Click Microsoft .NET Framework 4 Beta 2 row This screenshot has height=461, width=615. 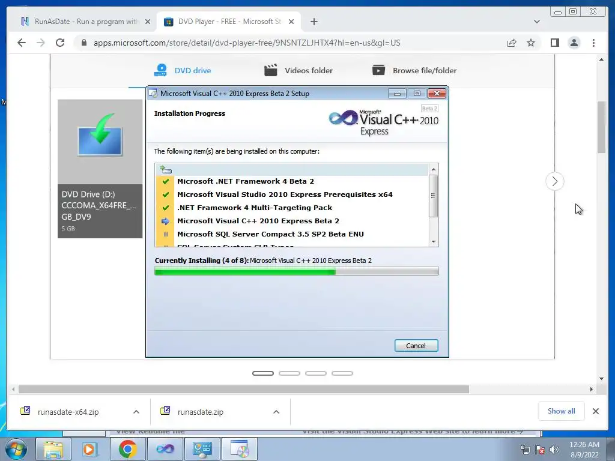[x=292, y=181]
